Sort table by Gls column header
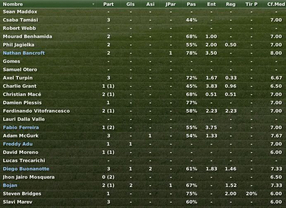 (x=131, y=4)
